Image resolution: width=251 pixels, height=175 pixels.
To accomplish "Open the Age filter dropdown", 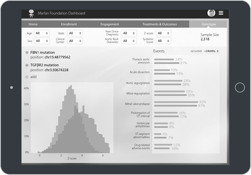I will (41, 33).
